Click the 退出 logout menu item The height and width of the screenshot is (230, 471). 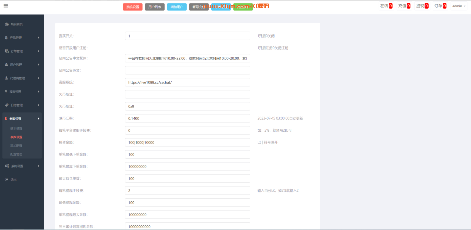(14, 180)
